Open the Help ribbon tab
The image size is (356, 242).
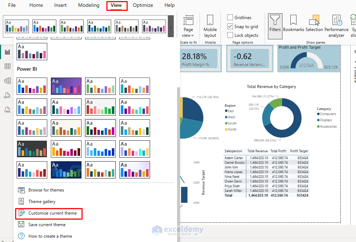point(170,5)
